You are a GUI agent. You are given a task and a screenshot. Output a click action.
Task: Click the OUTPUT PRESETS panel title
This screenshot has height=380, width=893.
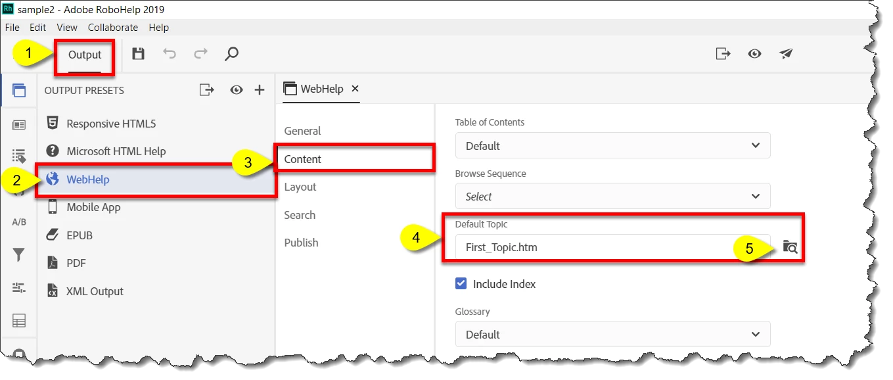click(84, 91)
